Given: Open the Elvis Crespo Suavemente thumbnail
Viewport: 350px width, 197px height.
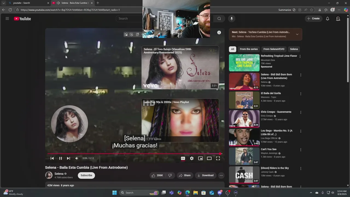Looking at the screenshot, I should coord(244,119).
